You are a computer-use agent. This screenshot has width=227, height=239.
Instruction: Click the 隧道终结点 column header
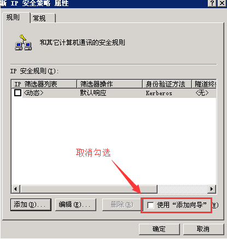pyautogui.click(x=204, y=84)
